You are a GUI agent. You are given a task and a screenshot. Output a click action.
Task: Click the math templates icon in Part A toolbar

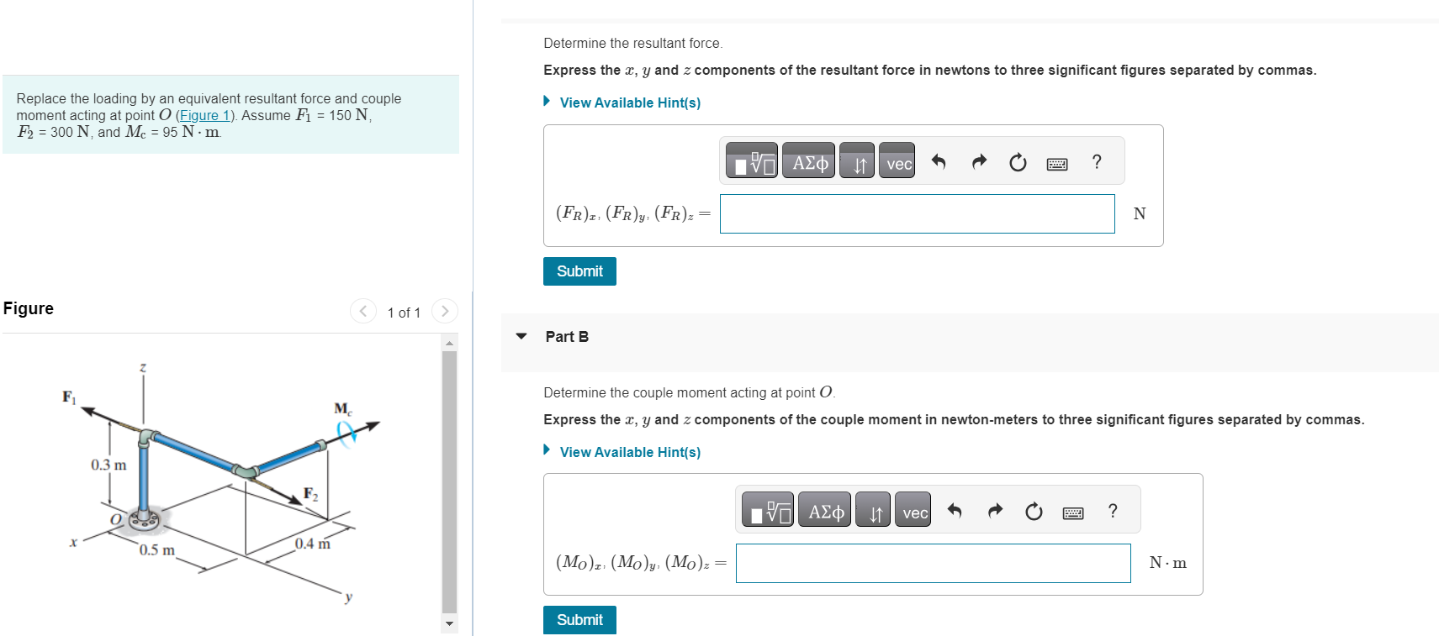click(x=753, y=161)
